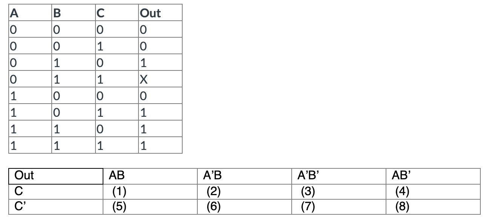This screenshot has width=483, height=220.
Task: Select cell (2) in the Karnaugh map
Action: [x=213, y=192]
